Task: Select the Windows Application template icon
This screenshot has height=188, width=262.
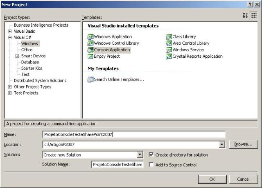Action: [90, 37]
